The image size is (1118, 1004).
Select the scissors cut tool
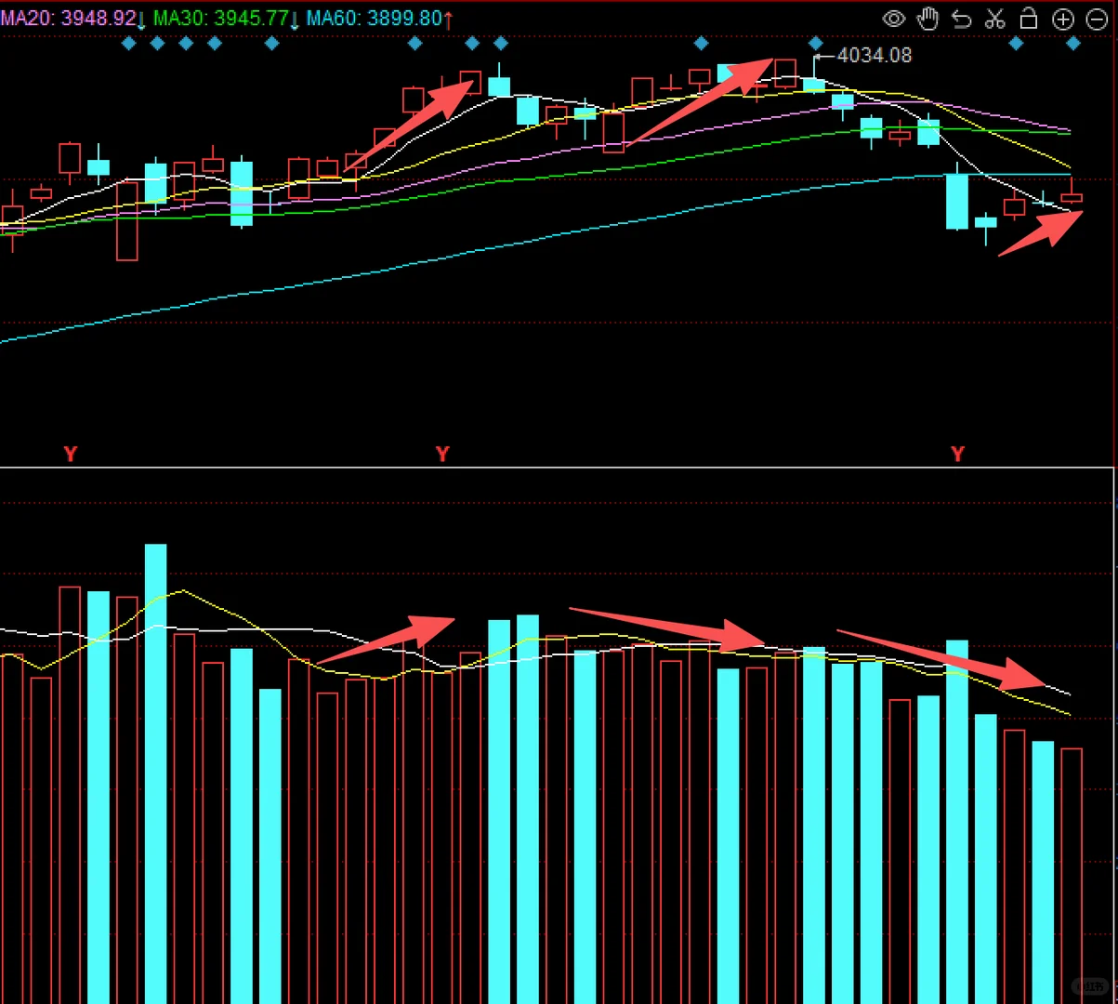tap(995, 19)
